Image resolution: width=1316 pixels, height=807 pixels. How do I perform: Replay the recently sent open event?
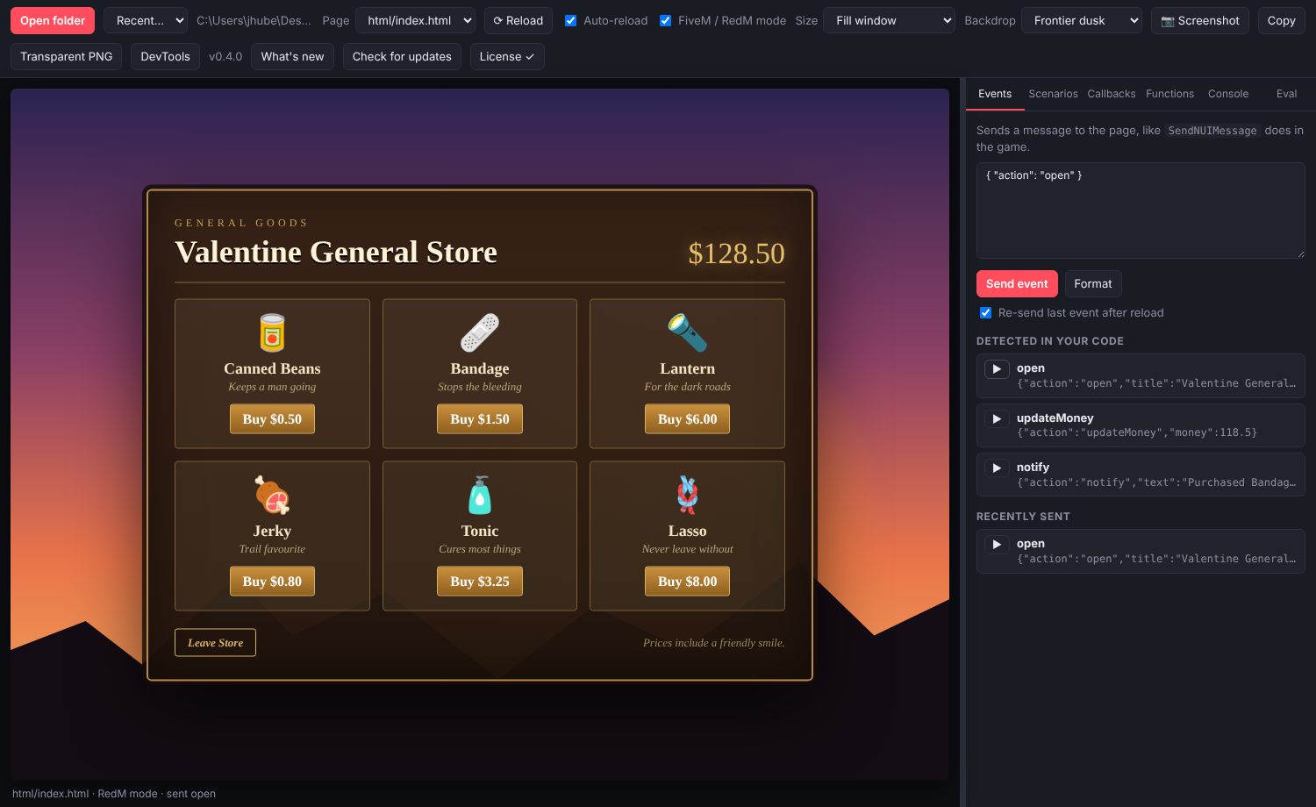[997, 545]
